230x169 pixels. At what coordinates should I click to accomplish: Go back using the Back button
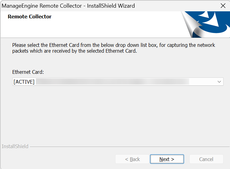point(132,159)
